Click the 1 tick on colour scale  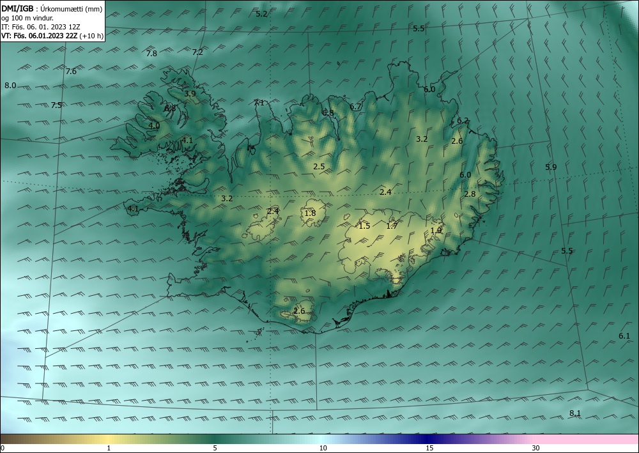tap(109, 448)
